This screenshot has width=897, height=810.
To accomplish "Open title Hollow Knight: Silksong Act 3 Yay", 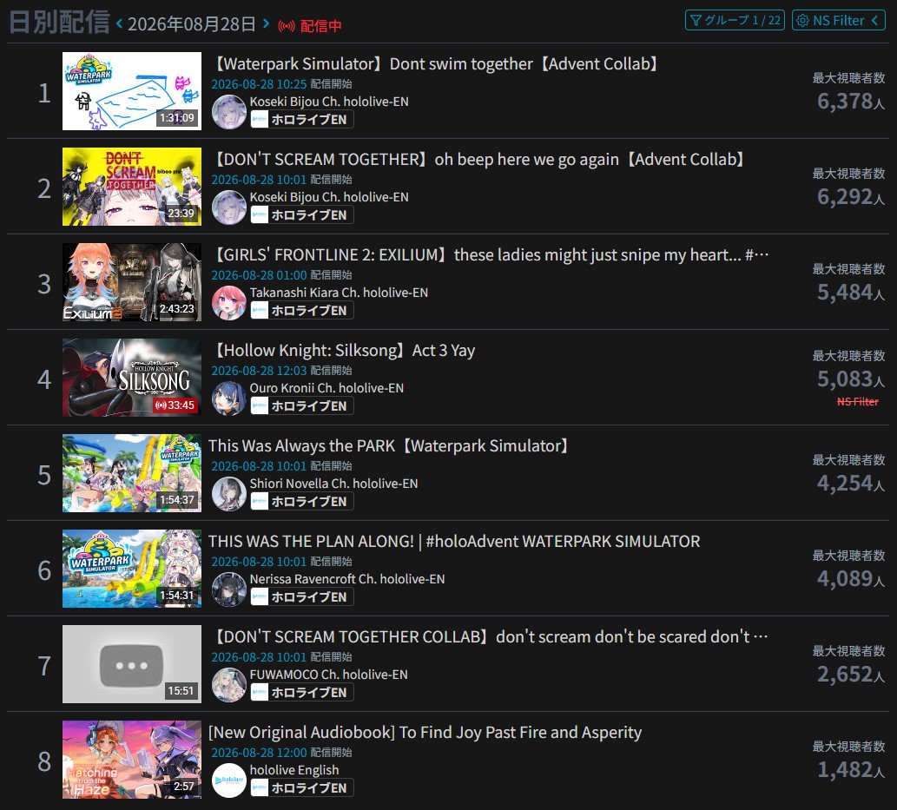I will [x=343, y=350].
